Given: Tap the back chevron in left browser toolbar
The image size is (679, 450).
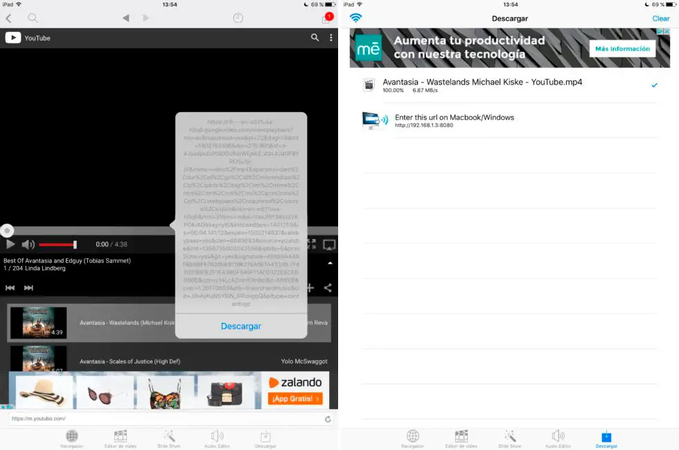Looking at the screenshot, I should pos(8,18).
